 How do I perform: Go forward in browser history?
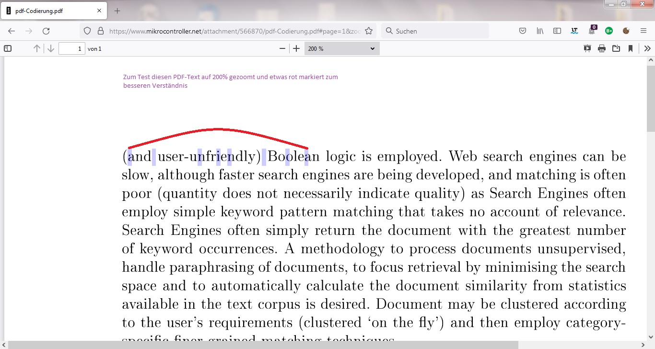(x=29, y=31)
